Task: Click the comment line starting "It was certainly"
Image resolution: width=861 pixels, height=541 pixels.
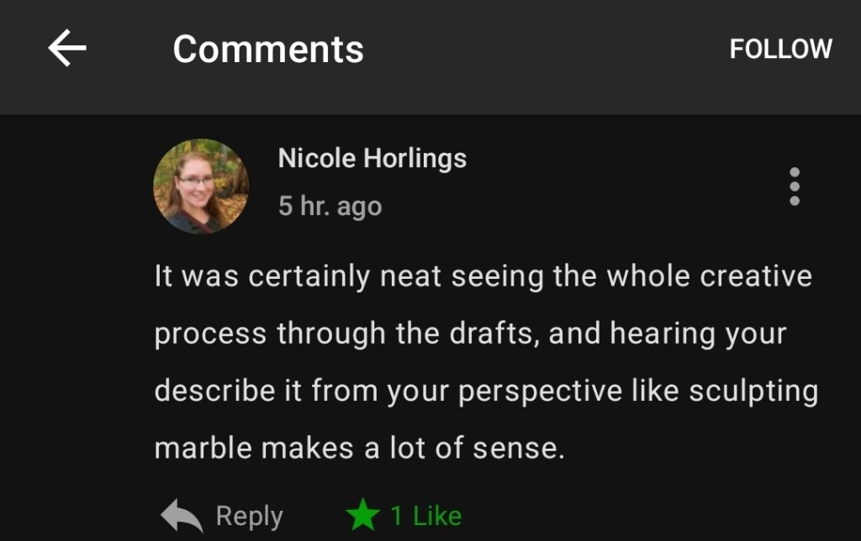Action: 483,276
